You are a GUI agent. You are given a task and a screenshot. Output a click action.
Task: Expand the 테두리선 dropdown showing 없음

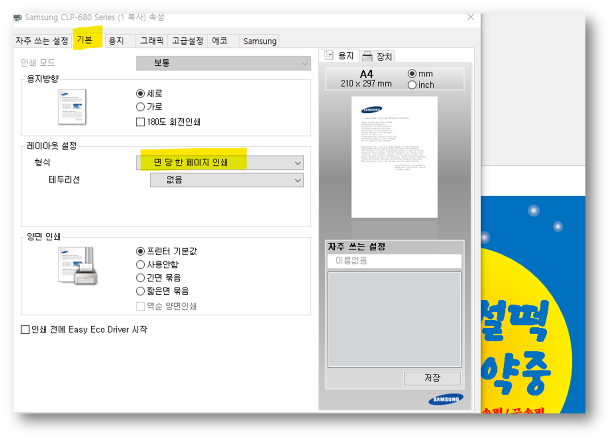pyautogui.click(x=227, y=180)
